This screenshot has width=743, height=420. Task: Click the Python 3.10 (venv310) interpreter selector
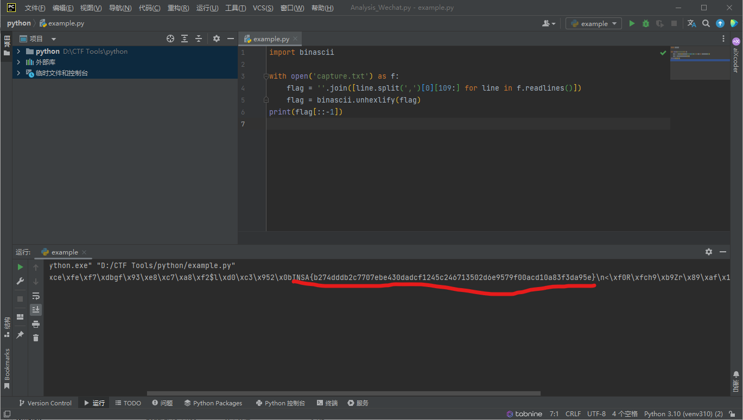pyautogui.click(x=683, y=413)
